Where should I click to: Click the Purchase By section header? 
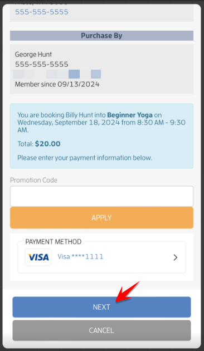(101, 36)
